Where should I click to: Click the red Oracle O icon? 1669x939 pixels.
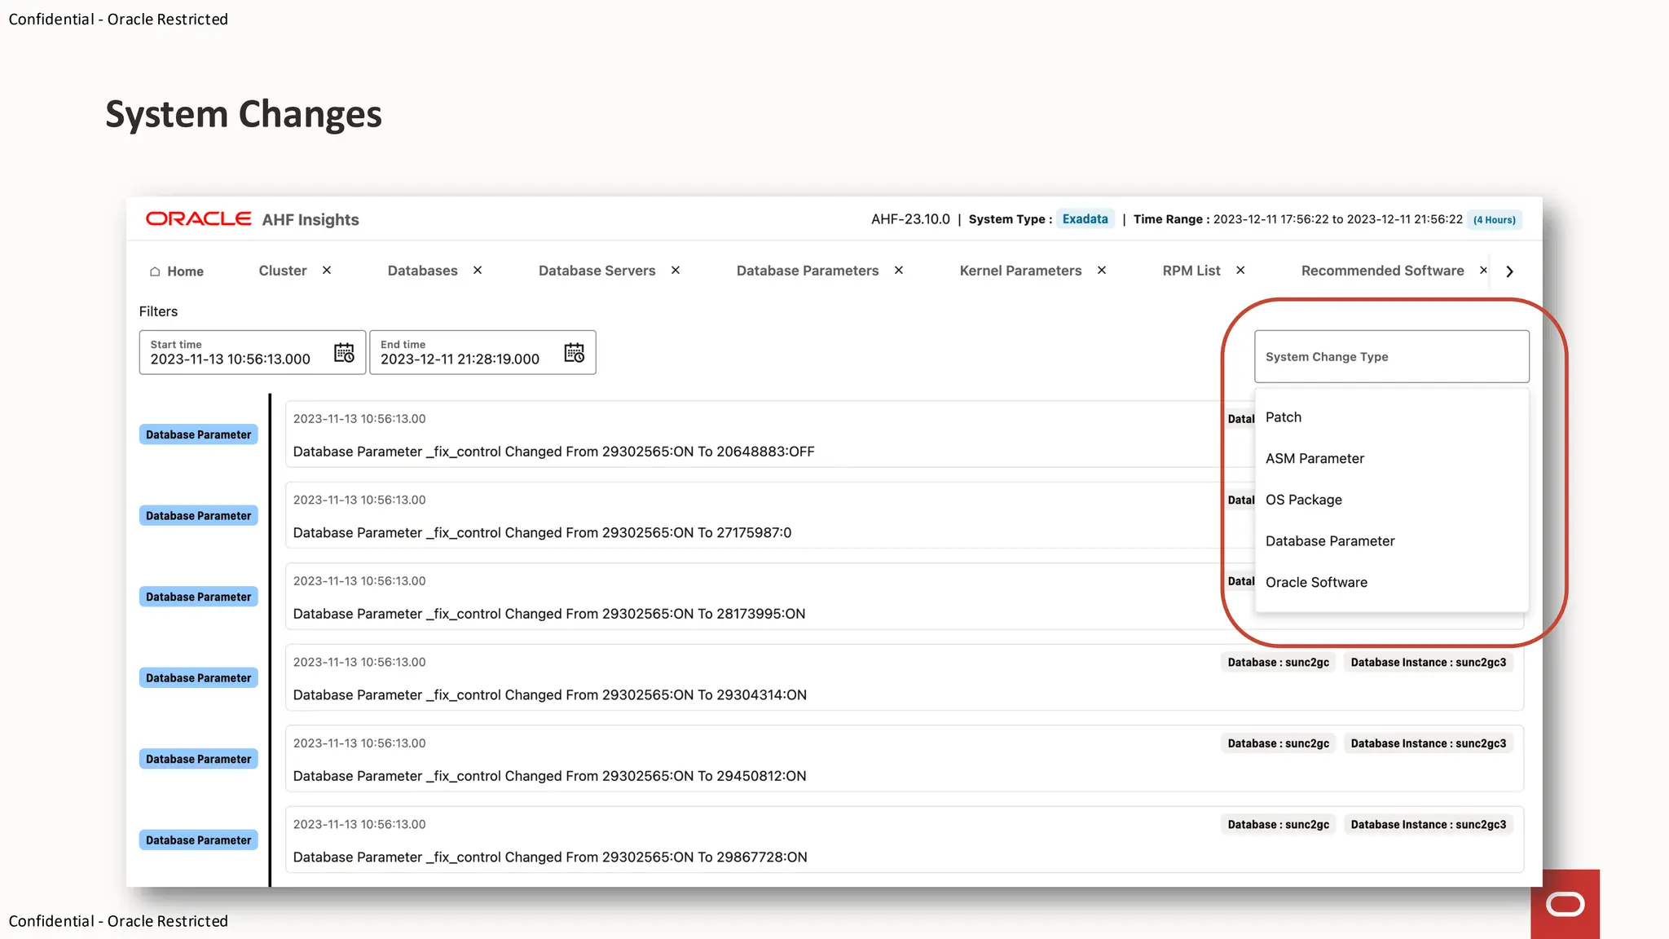pos(1565,904)
